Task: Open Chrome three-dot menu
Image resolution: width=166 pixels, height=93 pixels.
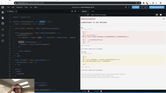Action: tap(164, 3)
